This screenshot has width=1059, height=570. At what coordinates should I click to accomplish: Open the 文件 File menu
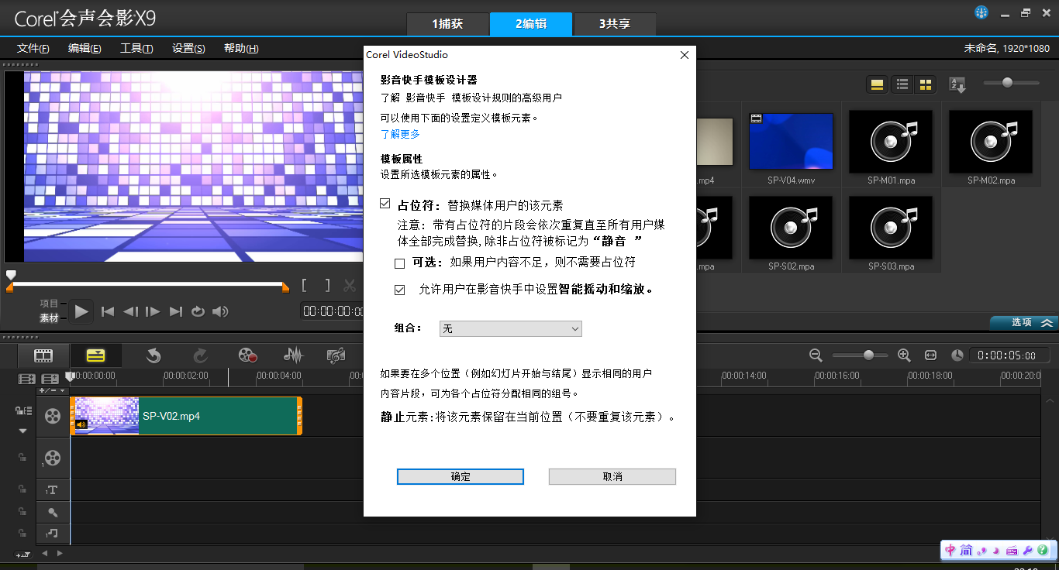33,48
